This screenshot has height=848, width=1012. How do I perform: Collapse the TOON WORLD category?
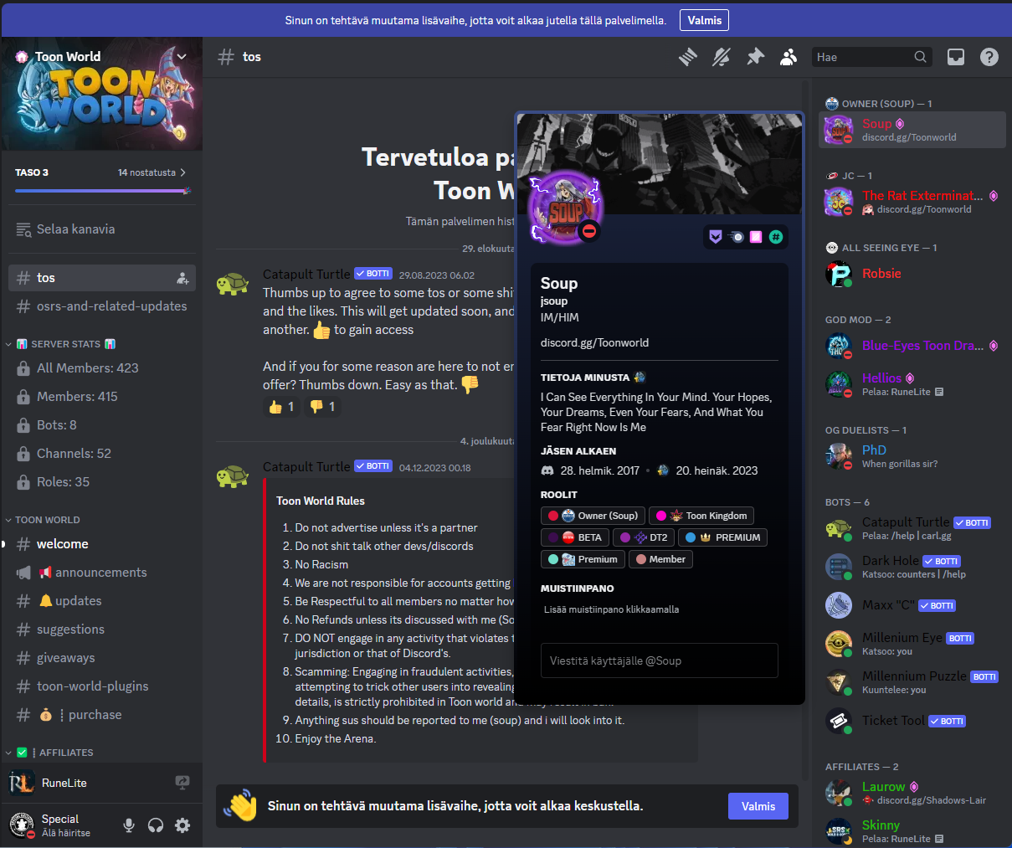[x=42, y=520]
